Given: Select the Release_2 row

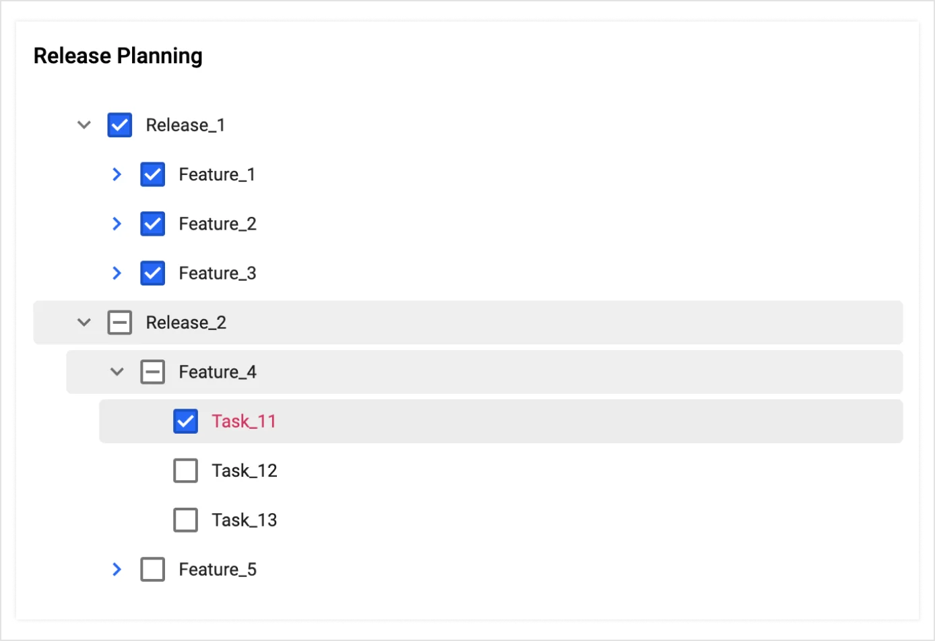Looking at the screenshot, I should point(186,322).
